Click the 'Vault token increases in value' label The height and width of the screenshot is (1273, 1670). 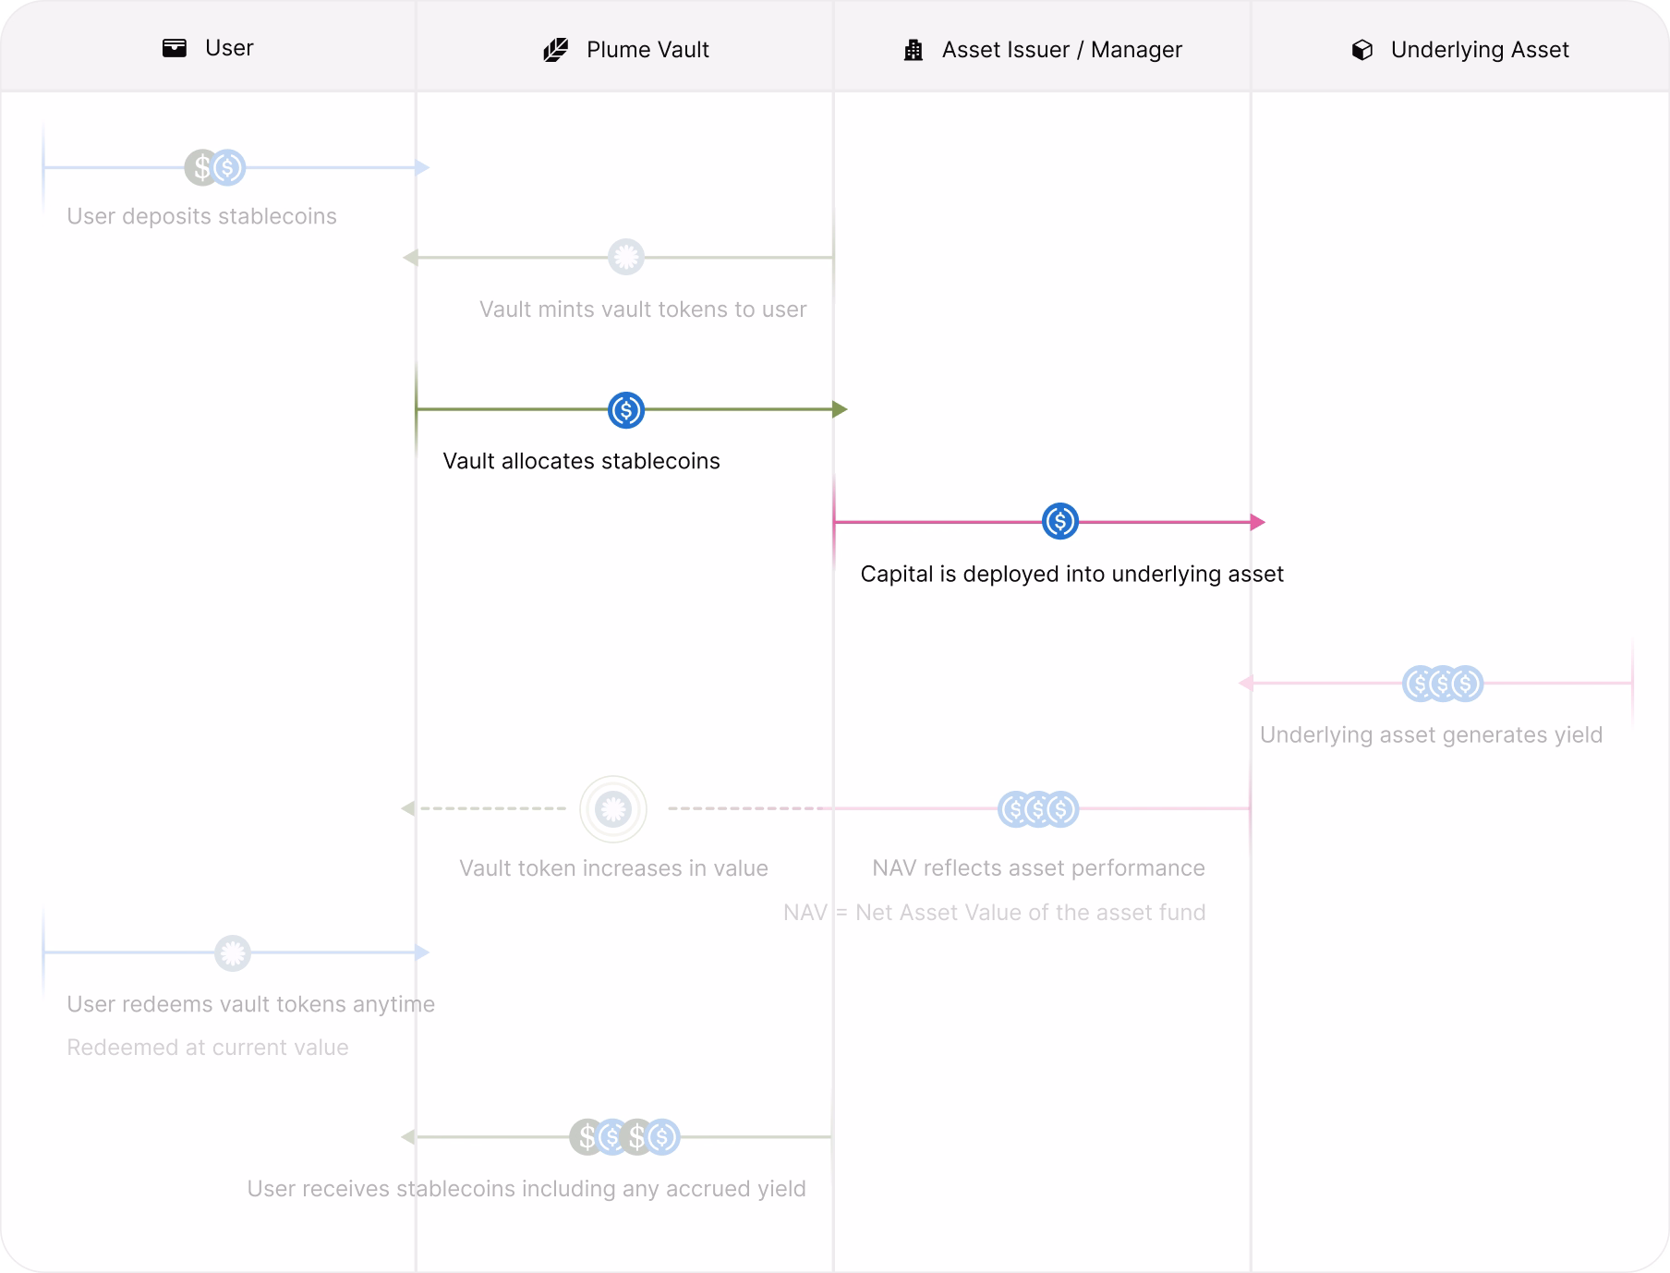coord(613,868)
